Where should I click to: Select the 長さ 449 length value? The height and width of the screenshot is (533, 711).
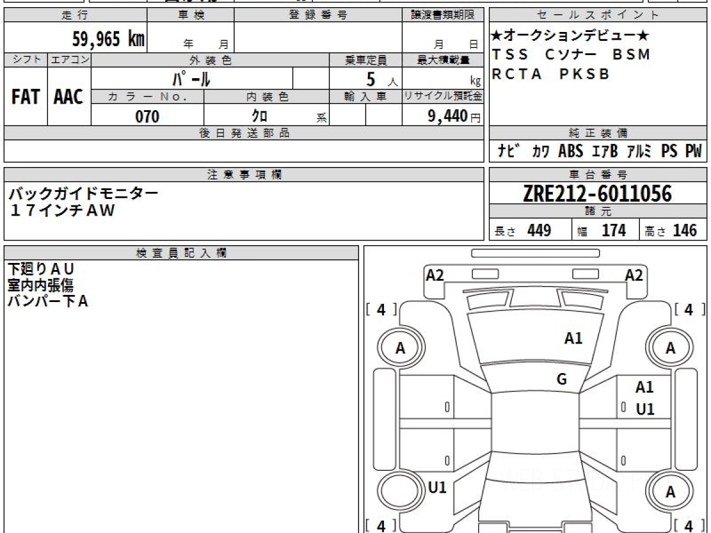click(x=523, y=230)
